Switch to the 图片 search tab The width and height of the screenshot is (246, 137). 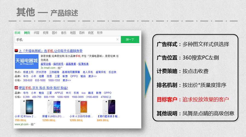(55, 33)
